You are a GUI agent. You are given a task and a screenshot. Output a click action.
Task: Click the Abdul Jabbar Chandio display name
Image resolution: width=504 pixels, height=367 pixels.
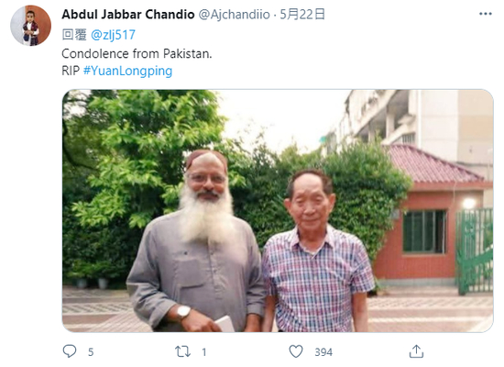tap(128, 14)
